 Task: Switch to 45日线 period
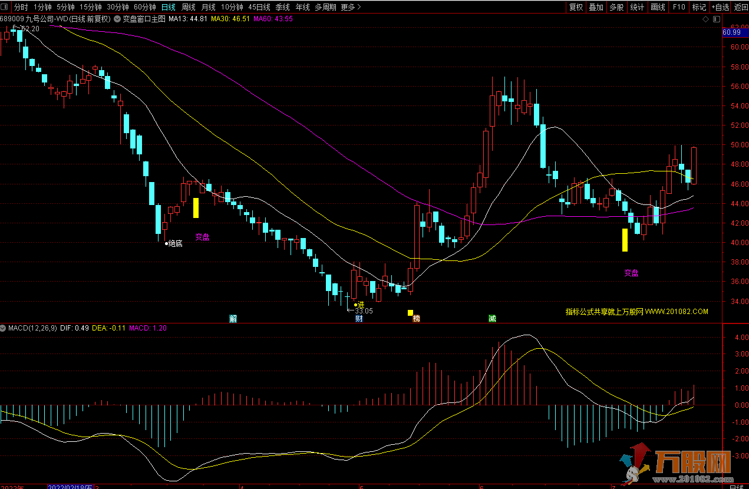259,7
